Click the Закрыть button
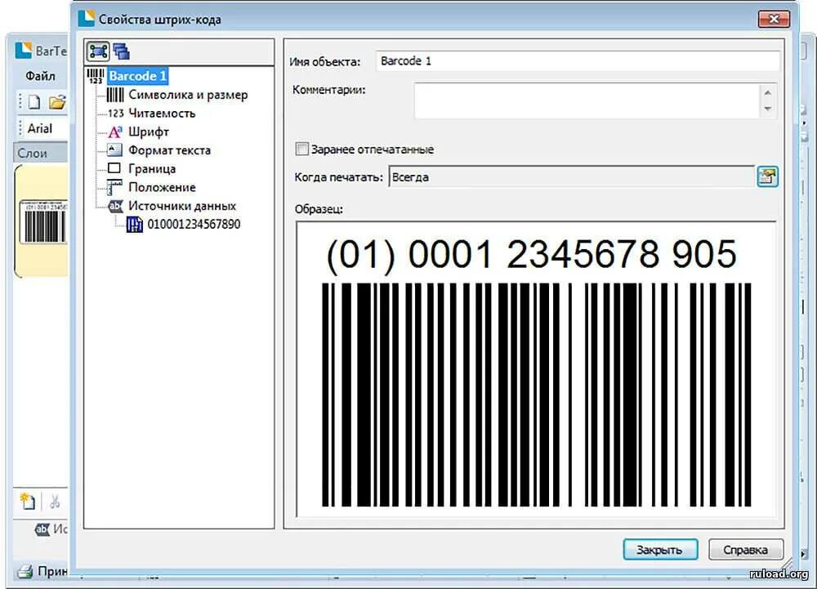This screenshot has height=589, width=817. [x=659, y=550]
